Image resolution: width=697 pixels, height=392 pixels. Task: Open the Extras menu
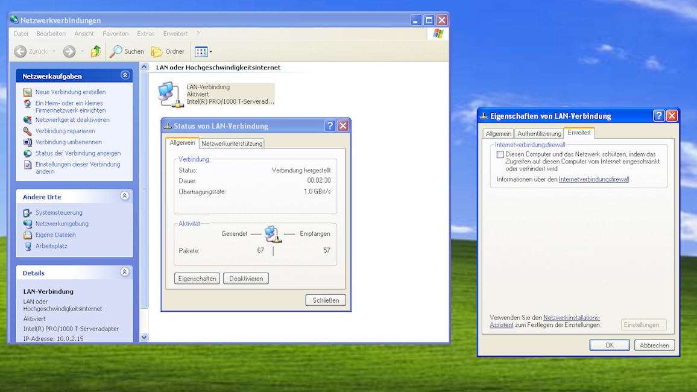(145, 34)
